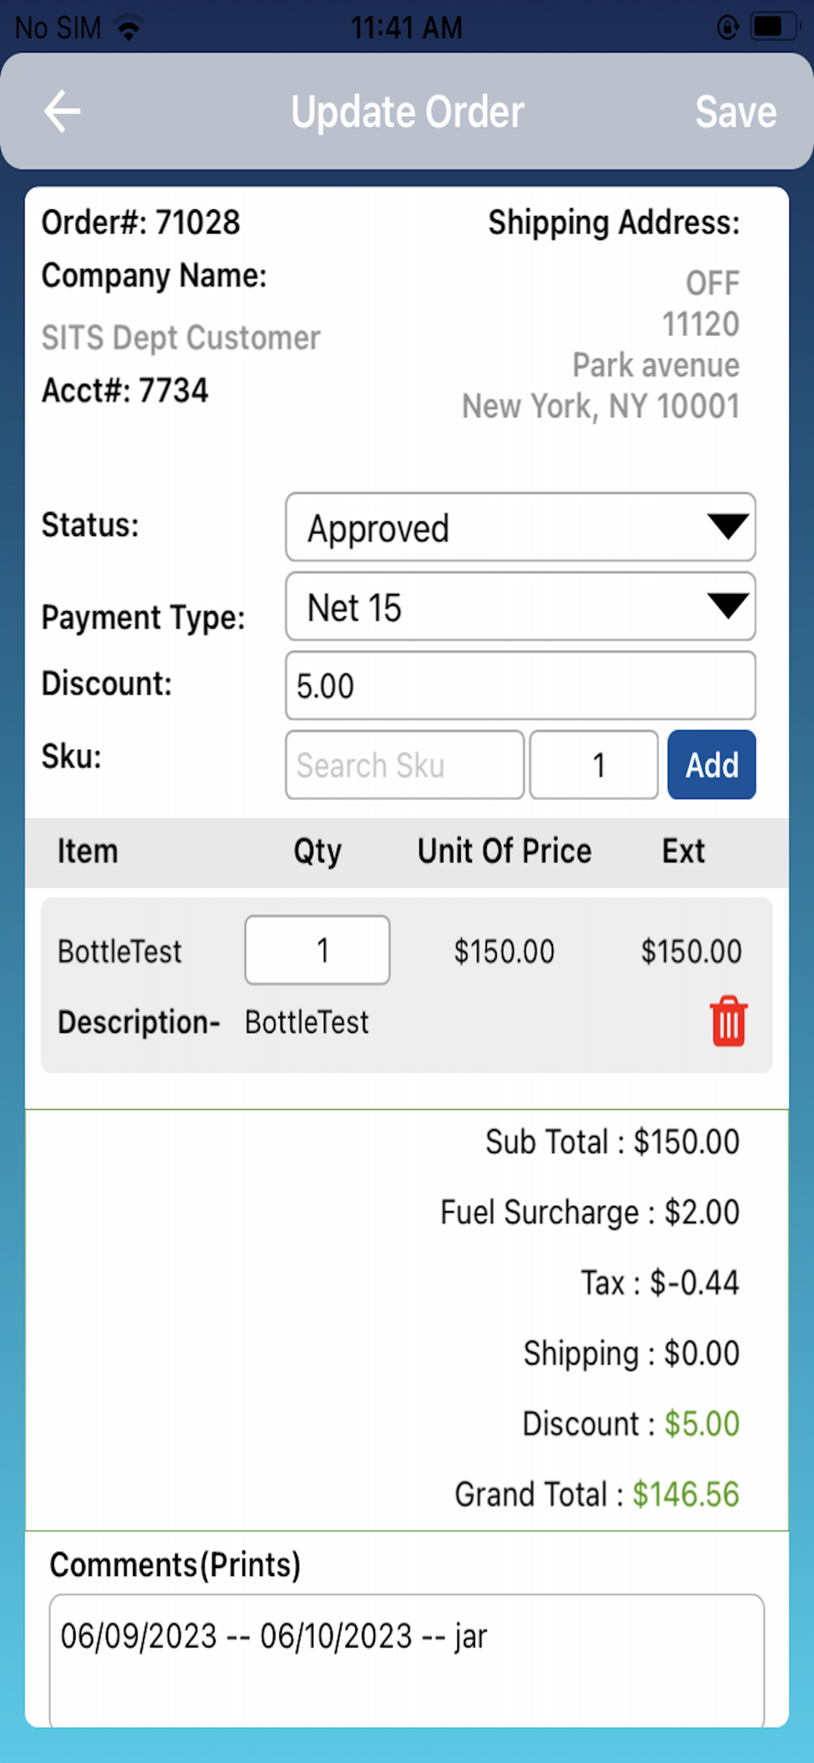This screenshot has width=814, height=1763.
Task: Tap the Unit Of Price column header
Action: tap(504, 852)
